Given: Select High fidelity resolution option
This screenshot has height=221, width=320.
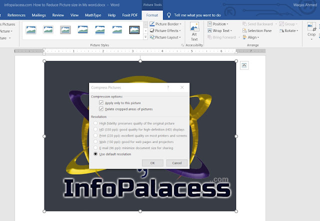Looking at the screenshot, I should pyautogui.click(x=95, y=123).
